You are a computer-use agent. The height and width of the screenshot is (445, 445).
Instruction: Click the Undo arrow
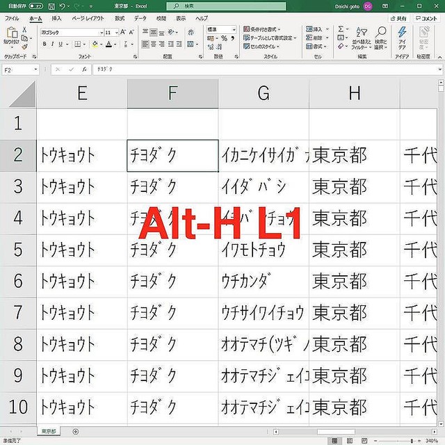click(62, 6)
